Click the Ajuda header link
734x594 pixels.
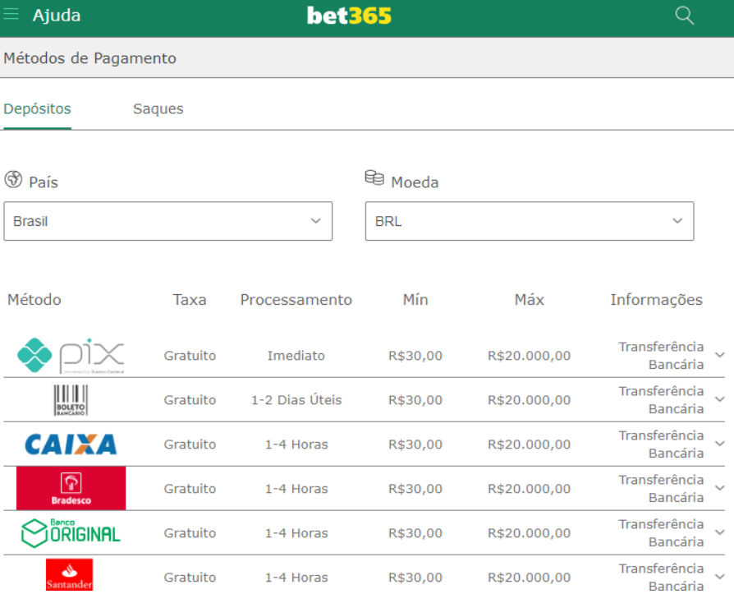(57, 16)
